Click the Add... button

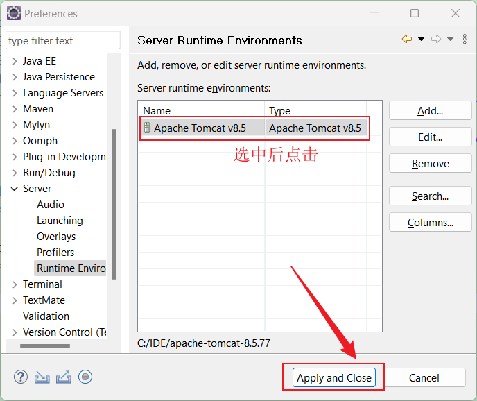430,111
